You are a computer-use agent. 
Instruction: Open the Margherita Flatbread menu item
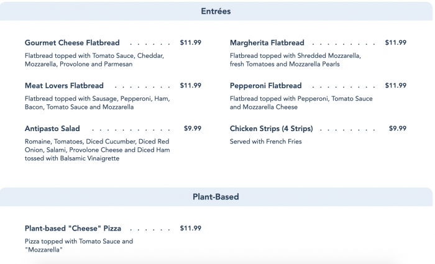[x=267, y=43]
